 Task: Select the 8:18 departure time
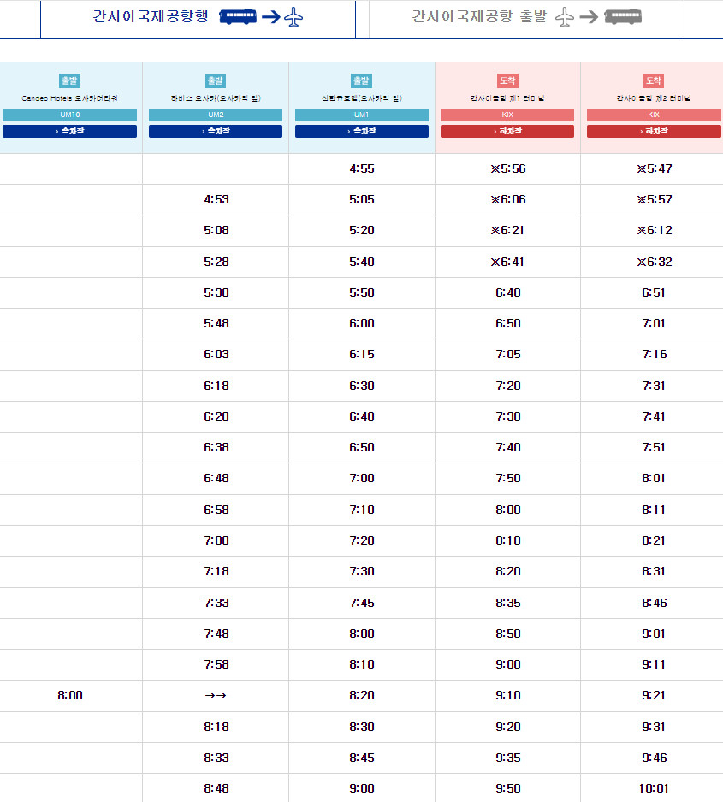(216, 726)
